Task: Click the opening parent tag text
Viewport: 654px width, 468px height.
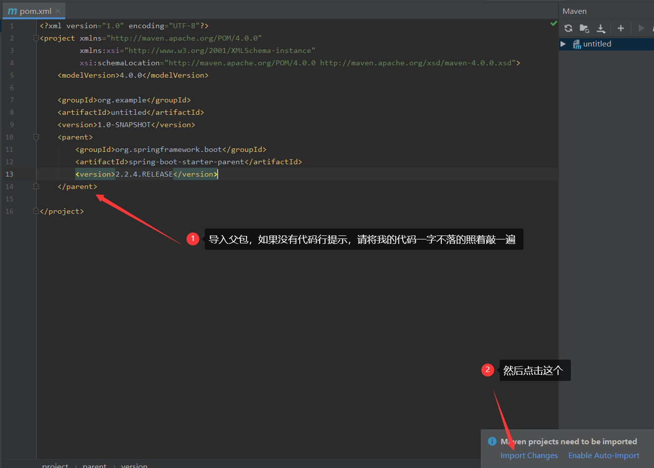Action: (x=75, y=137)
